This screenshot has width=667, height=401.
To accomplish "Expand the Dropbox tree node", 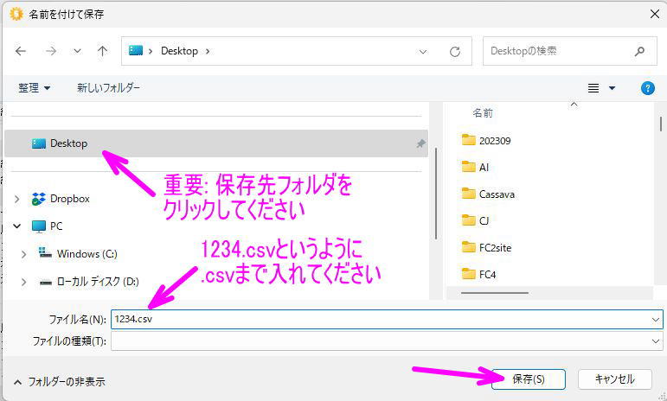I will click(17, 199).
